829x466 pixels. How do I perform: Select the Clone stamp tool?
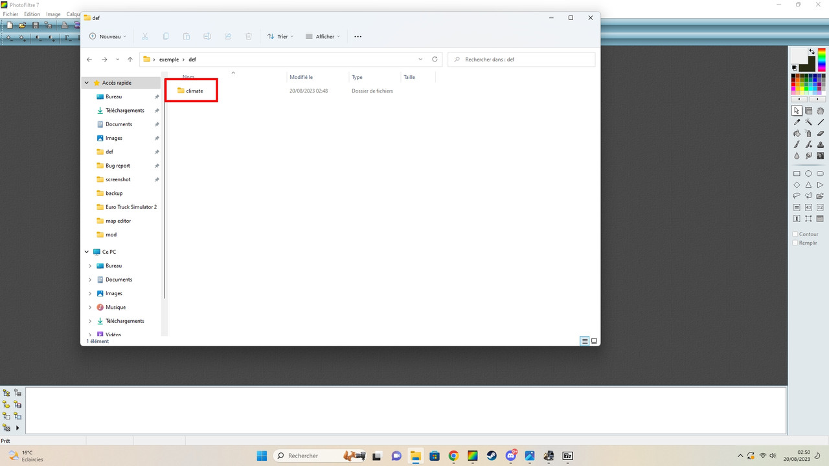click(x=821, y=144)
